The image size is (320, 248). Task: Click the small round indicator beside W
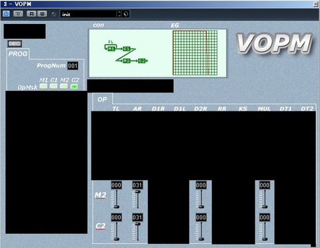[x=53, y=14]
